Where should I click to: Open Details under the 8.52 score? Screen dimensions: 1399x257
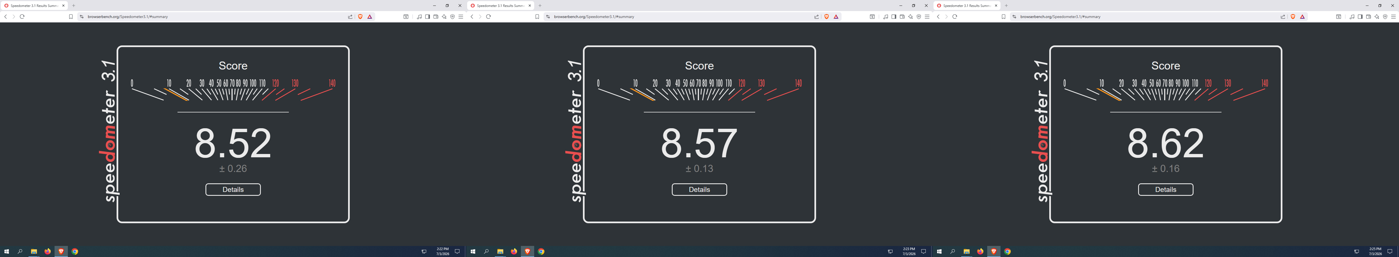[233, 190]
